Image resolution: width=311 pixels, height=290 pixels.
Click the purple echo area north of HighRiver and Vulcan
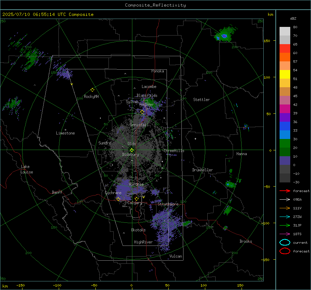(x=166, y=228)
